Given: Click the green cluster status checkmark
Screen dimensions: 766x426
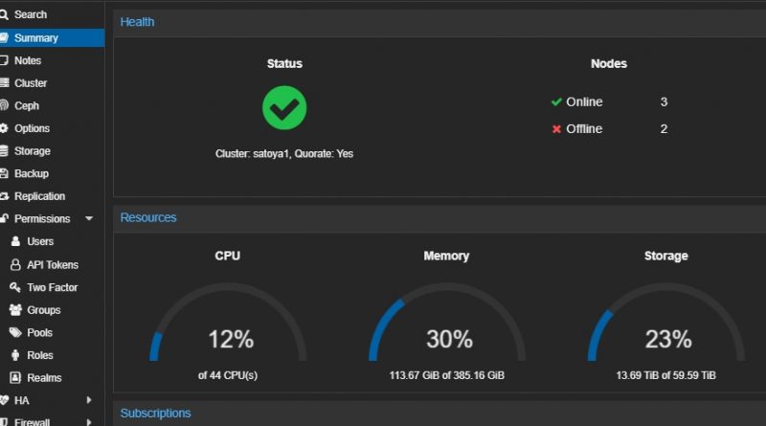Looking at the screenshot, I should point(284,107).
